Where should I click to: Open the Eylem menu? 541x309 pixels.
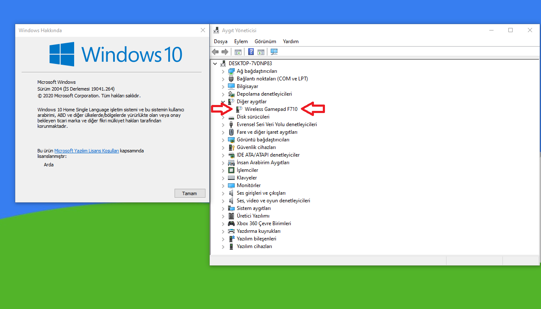point(241,41)
